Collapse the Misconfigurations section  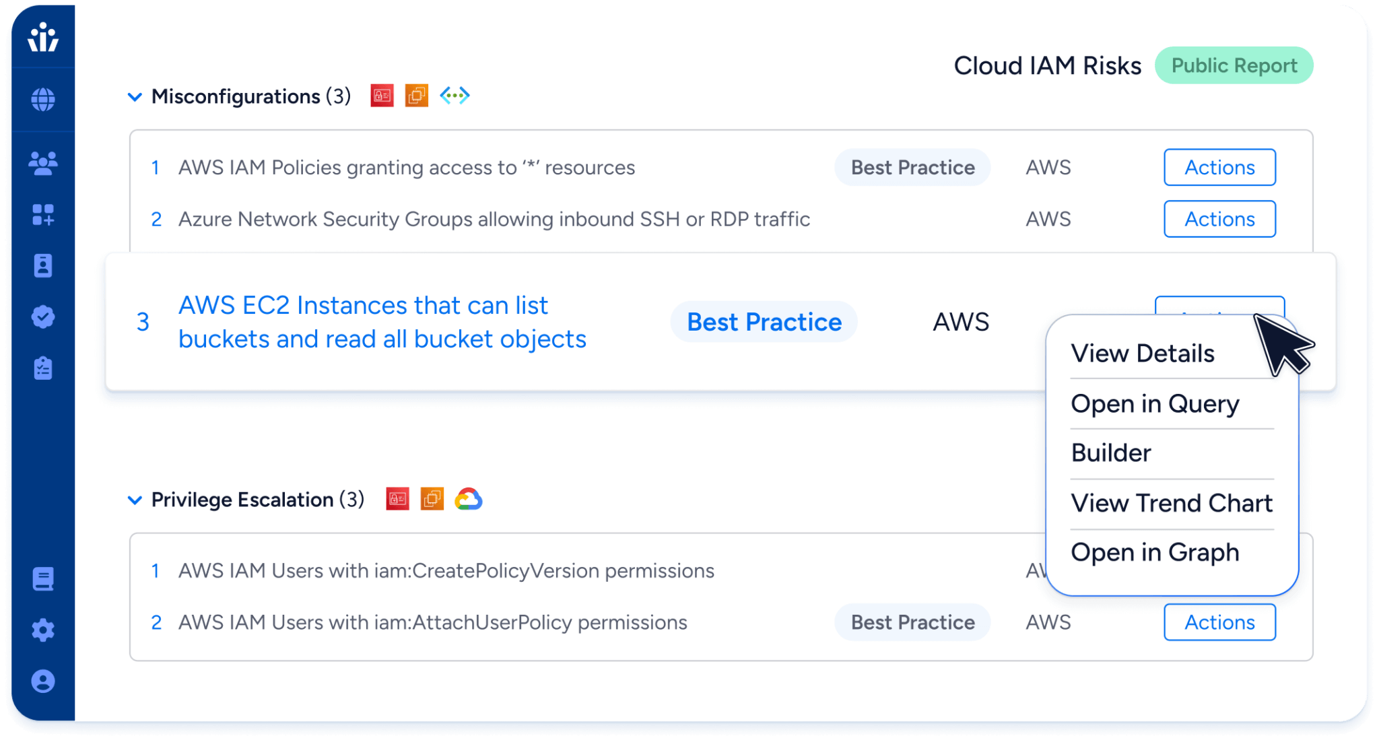coord(135,97)
